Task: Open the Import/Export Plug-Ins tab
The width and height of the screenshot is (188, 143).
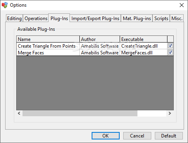Action: (x=95, y=18)
